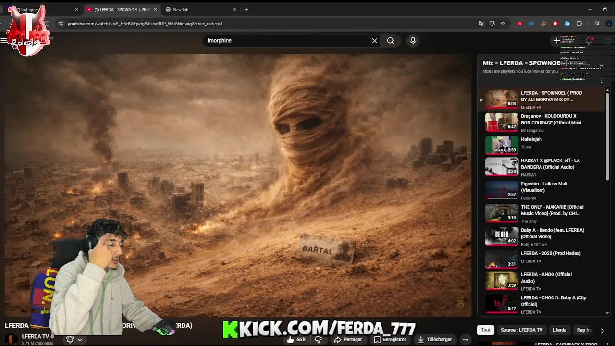Click the playlist scrollbar down arrow
Image resolution: width=615 pixels, height=346 pixels.
607,313
